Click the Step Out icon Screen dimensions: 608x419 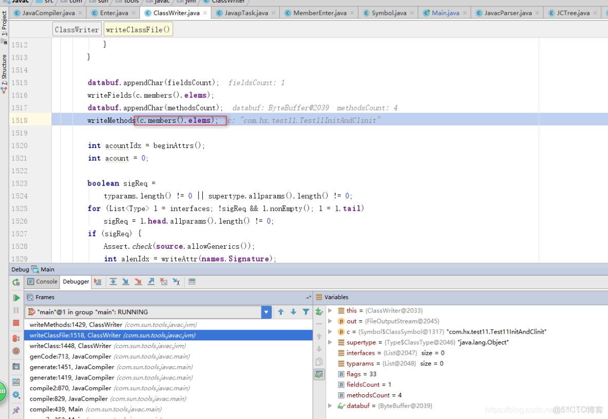point(150,281)
